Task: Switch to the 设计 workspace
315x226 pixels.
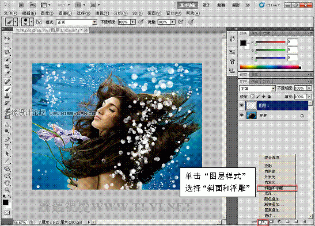Action: 206,5
